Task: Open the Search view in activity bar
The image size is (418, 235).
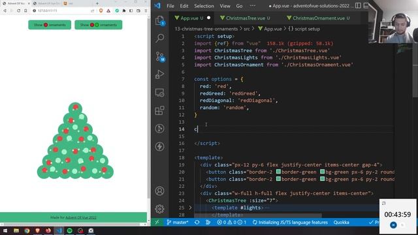Action: pos(159,38)
